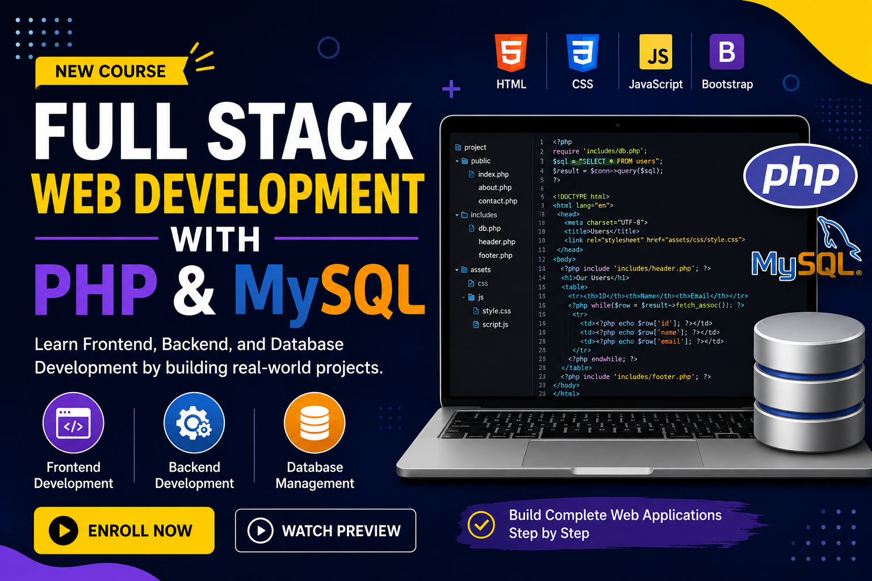
Task: Click the yellow JS JavaScript icon
Action: pos(656,52)
